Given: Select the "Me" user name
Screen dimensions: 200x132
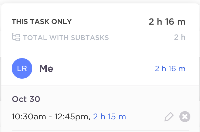Looking at the screenshot, I should coord(46,68).
